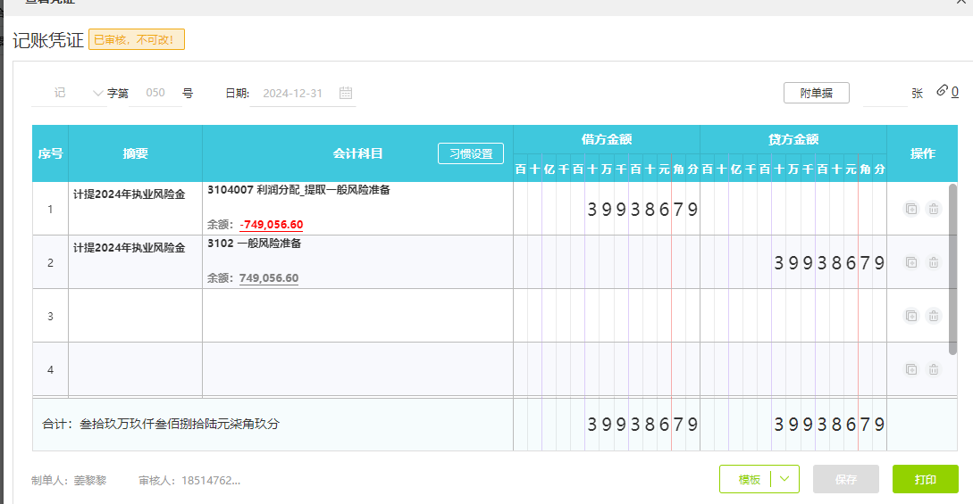Click the copy row icon in row 1

coord(911,209)
